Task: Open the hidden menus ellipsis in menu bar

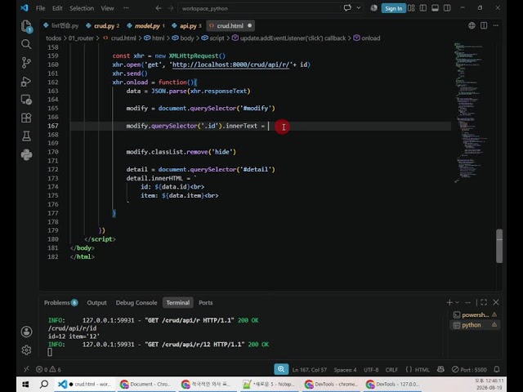Action: point(126,8)
